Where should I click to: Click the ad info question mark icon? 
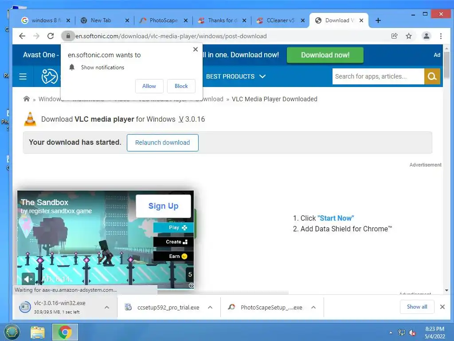click(x=191, y=285)
